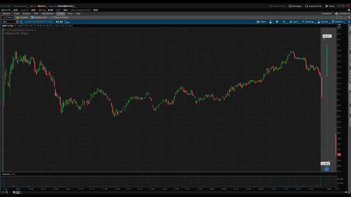Open the chart toolbar list menu icon

[349, 22]
